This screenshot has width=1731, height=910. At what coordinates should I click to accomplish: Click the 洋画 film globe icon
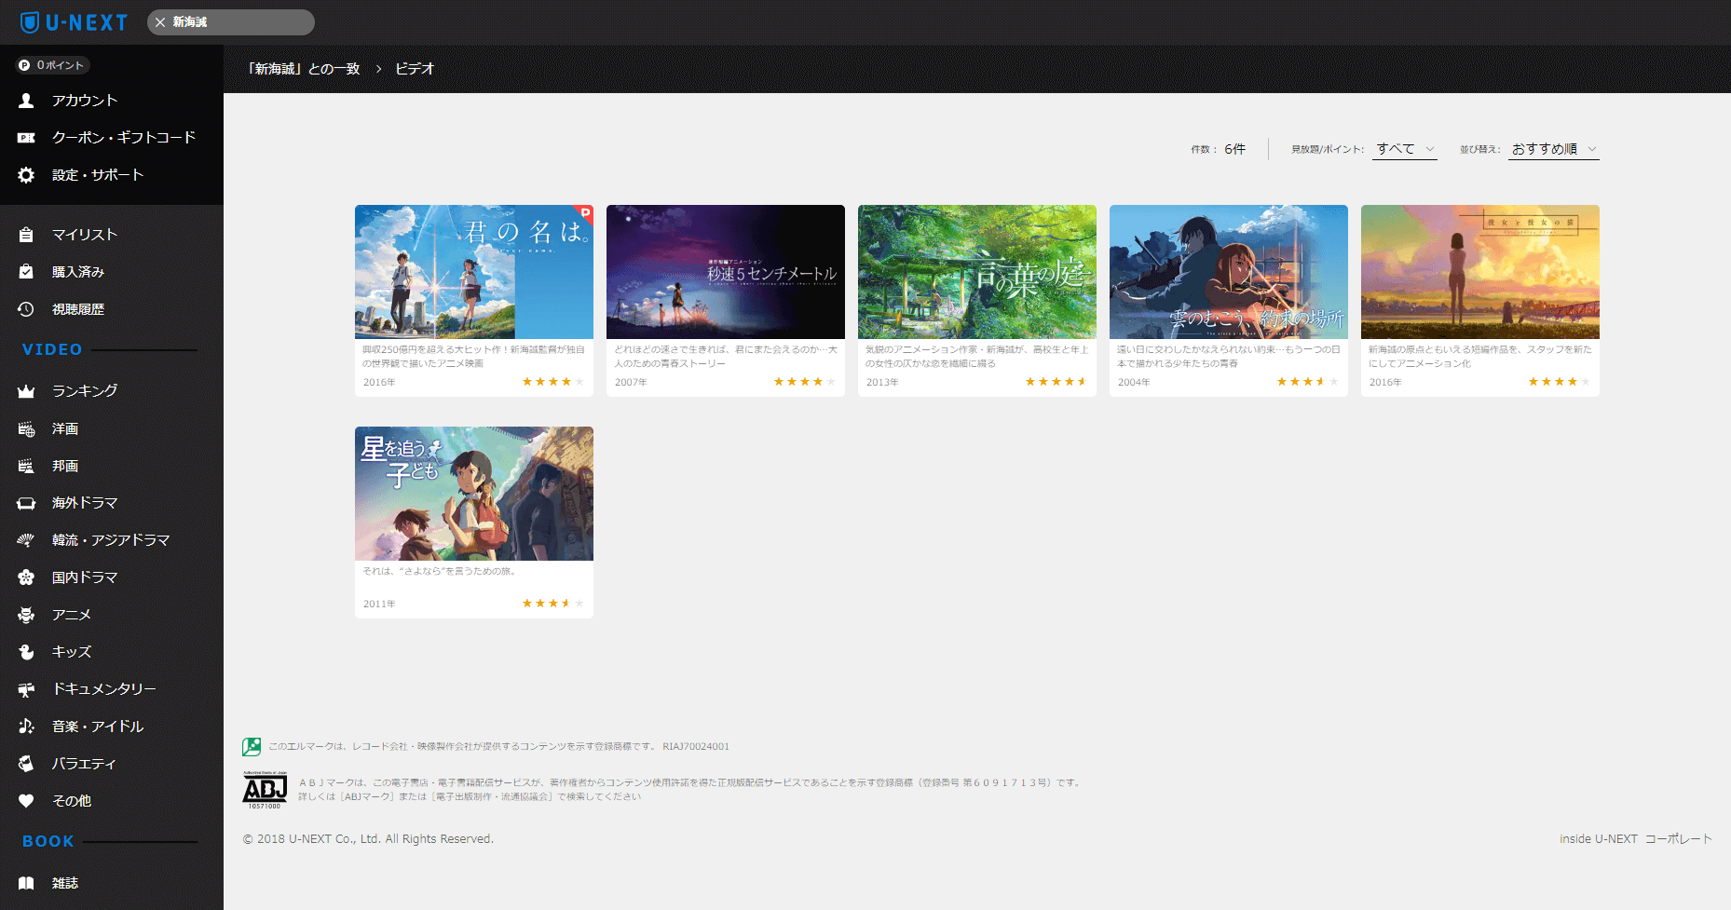pyautogui.click(x=26, y=428)
